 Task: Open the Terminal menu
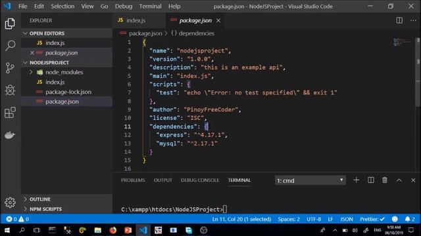[150, 6]
